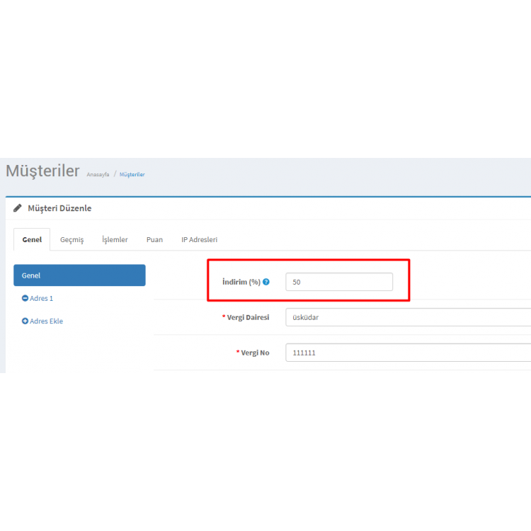The image size is (531, 531).
Task: Click the pencil icon beside Müşteri Düzenle
Action: click(17, 208)
